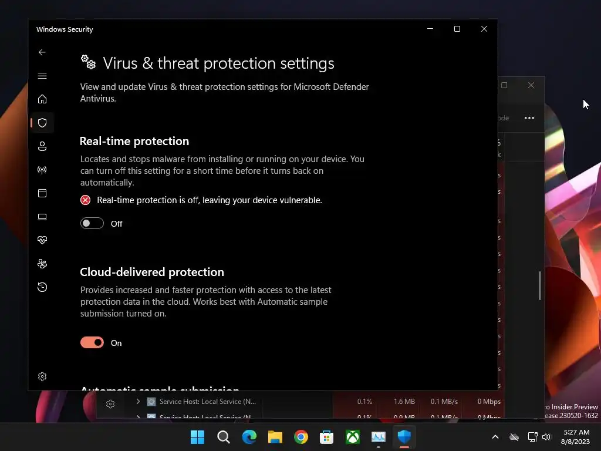
Task: Turn off Cloud-delivered protection toggle
Action: pos(92,342)
